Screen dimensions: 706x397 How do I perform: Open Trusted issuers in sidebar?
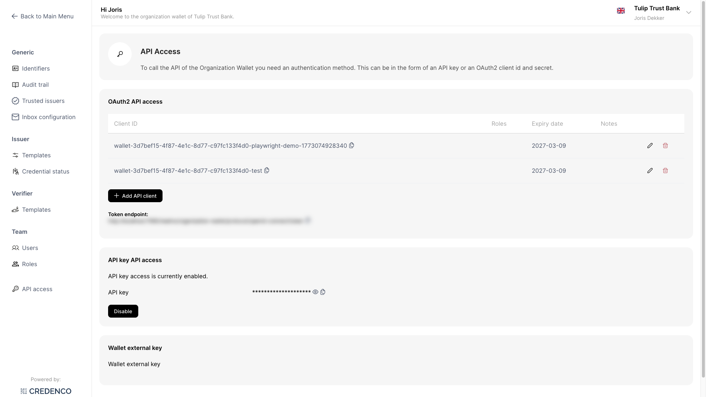[43, 101]
